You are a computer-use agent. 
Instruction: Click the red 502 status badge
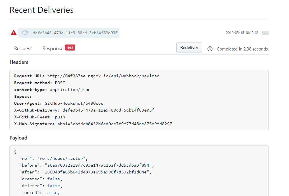click(70, 48)
